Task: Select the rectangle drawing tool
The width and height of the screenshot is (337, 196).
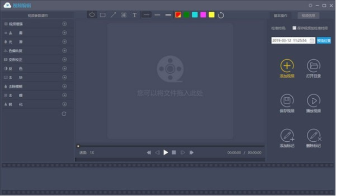Action: [x=103, y=15]
